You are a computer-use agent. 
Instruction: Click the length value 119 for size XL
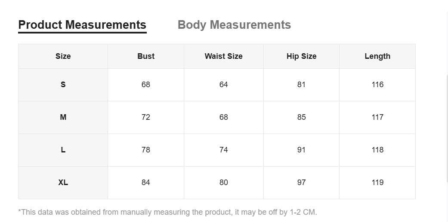point(377,182)
